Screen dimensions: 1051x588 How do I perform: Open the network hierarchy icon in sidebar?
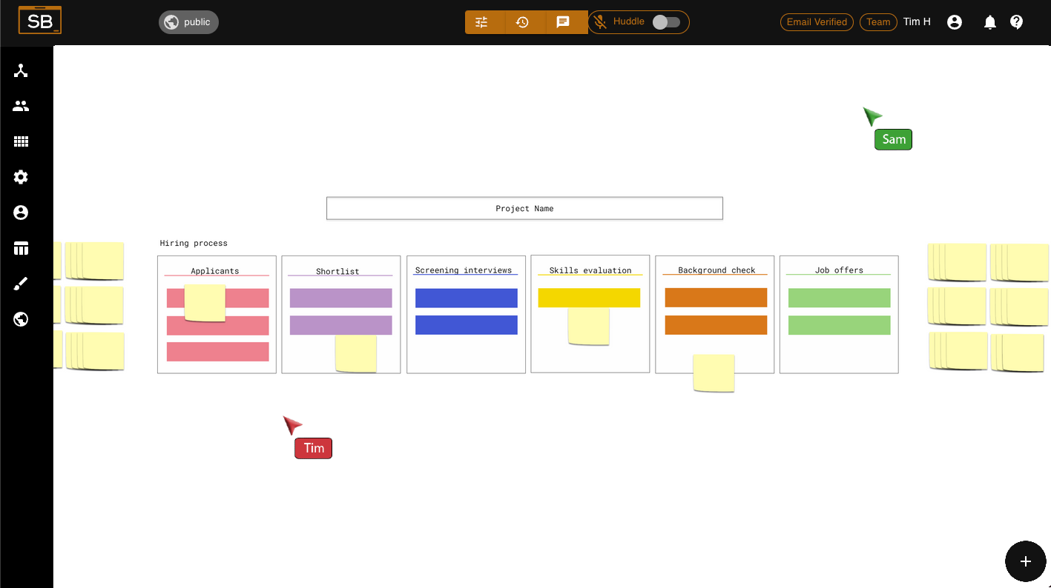tap(21, 70)
